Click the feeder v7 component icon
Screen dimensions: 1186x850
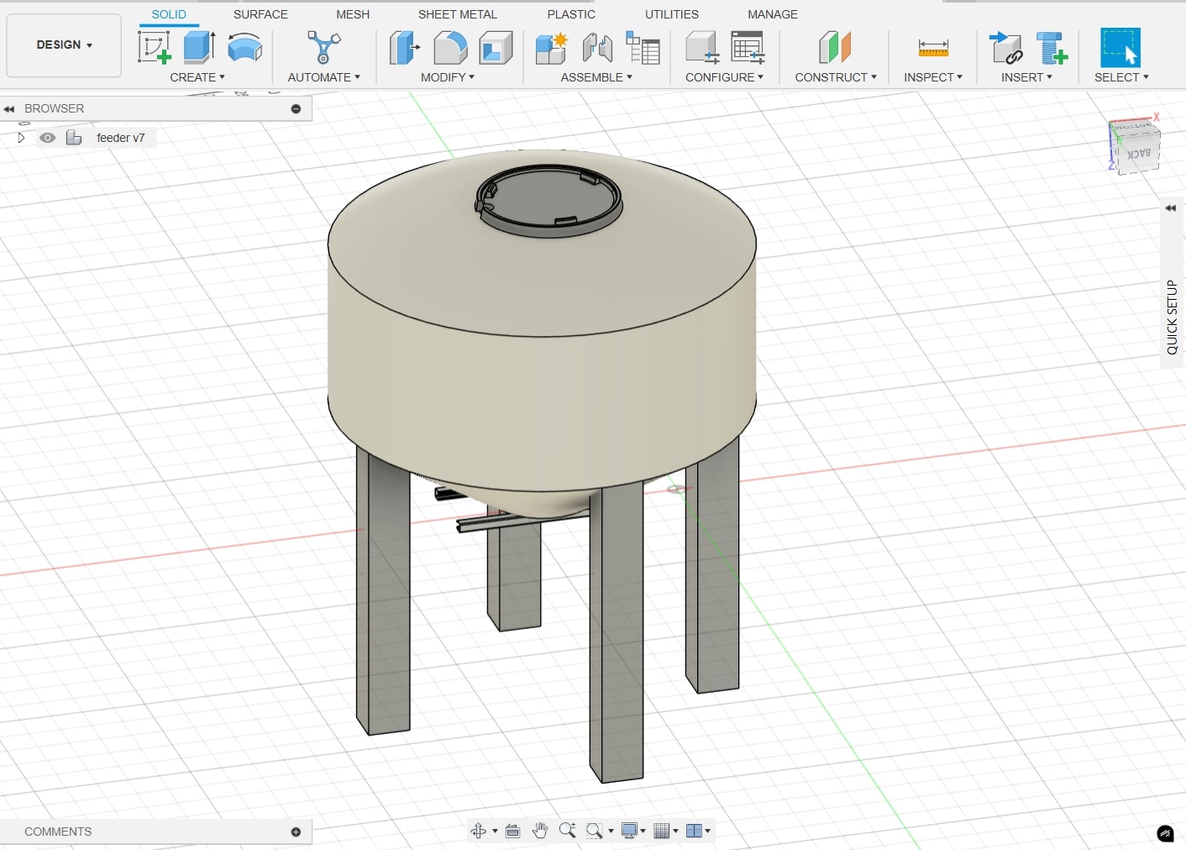tap(74, 138)
